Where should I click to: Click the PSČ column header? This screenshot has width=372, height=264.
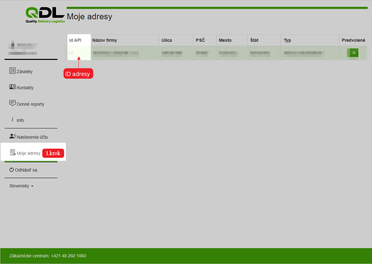(x=200, y=40)
